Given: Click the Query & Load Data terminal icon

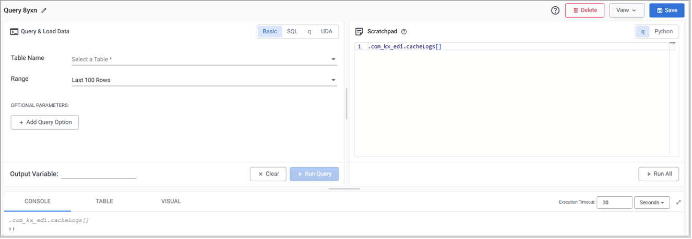Looking at the screenshot, I should click(x=15, y=32).
